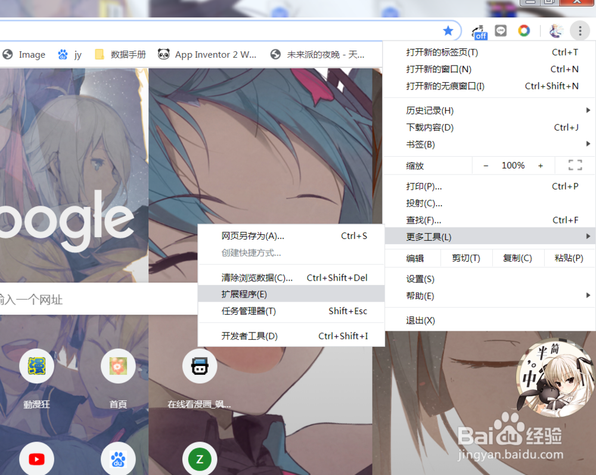Click 剪切(T) in edit row
Screen dimensions: 596x475
pos(466,259)
